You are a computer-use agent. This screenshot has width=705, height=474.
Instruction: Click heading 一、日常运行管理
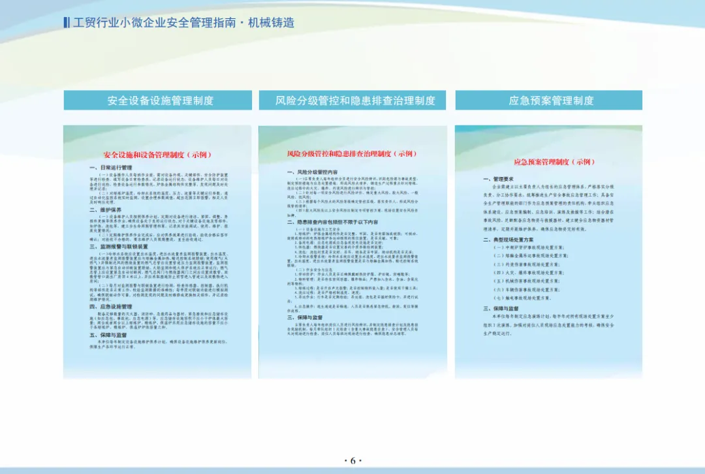pos(111,168)
